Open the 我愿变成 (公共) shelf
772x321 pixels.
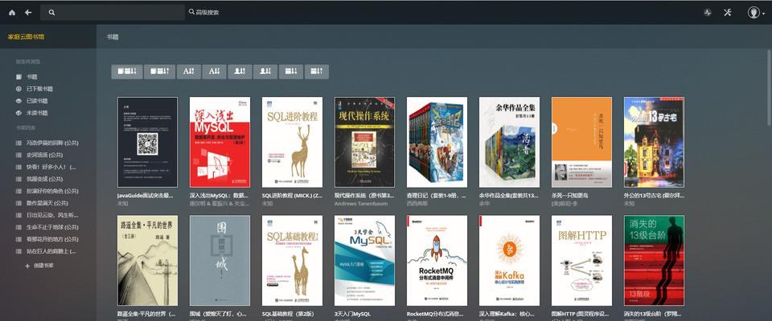(x=39, y=179)
